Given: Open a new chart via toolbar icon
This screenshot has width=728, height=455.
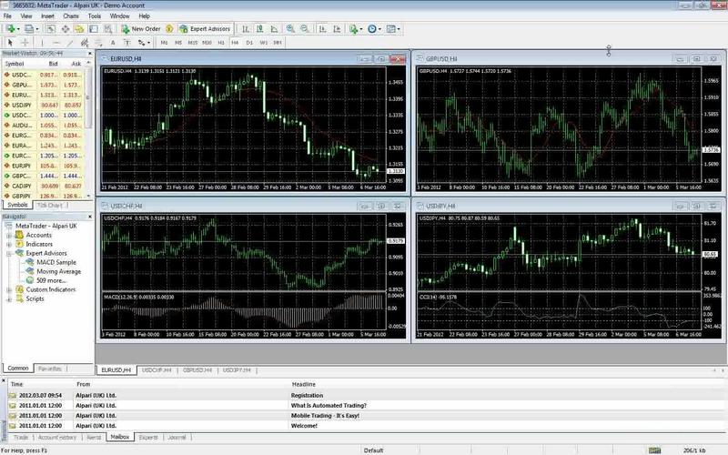Looking at the screenshot, I should point(10,29).
